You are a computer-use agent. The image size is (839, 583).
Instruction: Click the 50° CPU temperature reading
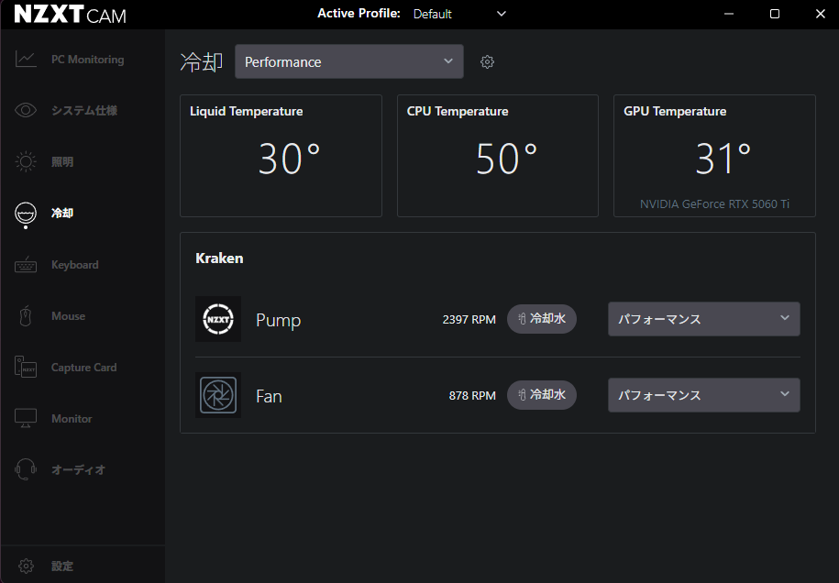pyautogui.click(x=506, y=159)
